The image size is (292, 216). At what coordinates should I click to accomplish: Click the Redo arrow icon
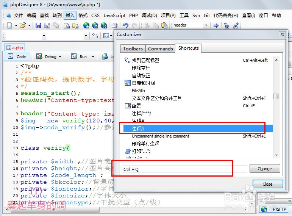pyautogui.click(x=134, y=25)
